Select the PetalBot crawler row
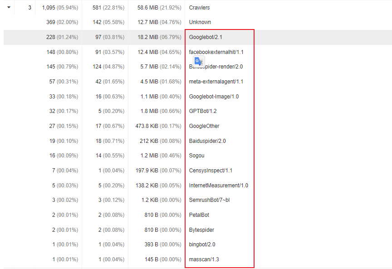 199,215
